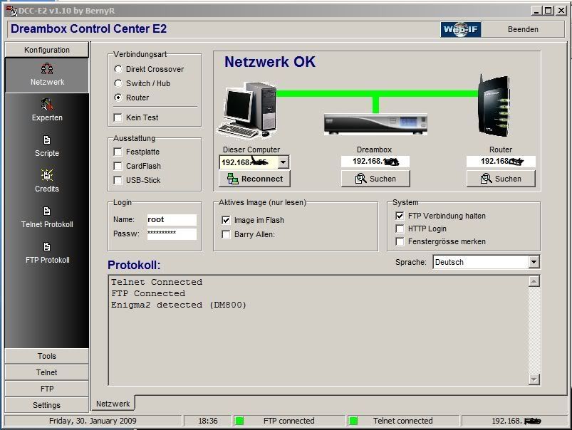Open the Telnet sidebar section
The height and width of the screenshot is (430, 572).
click(x=47, y=372)
